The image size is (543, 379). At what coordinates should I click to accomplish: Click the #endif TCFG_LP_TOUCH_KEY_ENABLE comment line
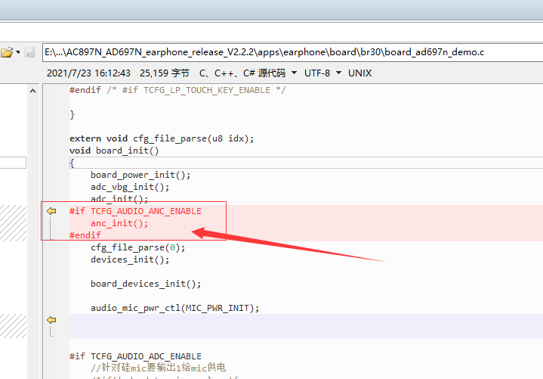(x=177, y=90)
